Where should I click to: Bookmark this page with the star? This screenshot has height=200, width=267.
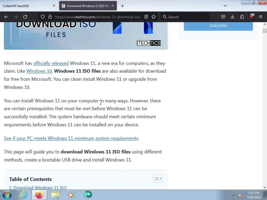[x=154, y=17]
